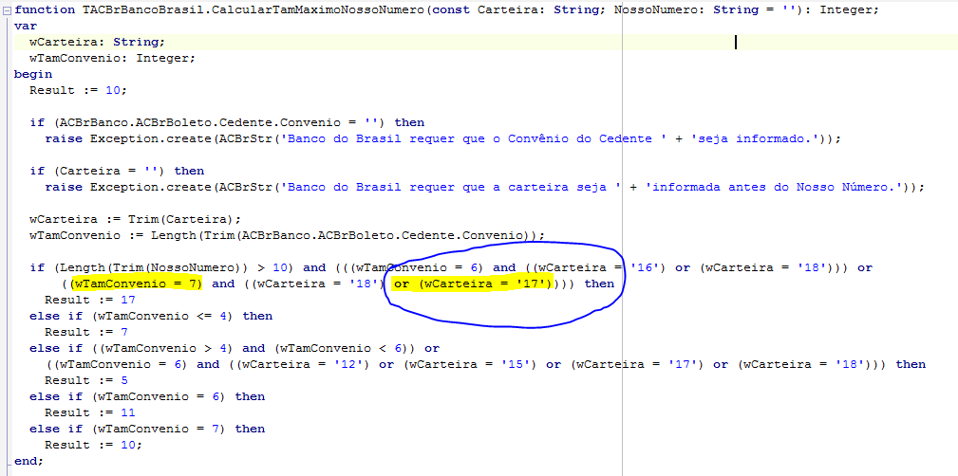Click 'else if (wTamConvenio = 6) then'
The height and width of the screenshot is (476, 958).
[x=147, y=396]
